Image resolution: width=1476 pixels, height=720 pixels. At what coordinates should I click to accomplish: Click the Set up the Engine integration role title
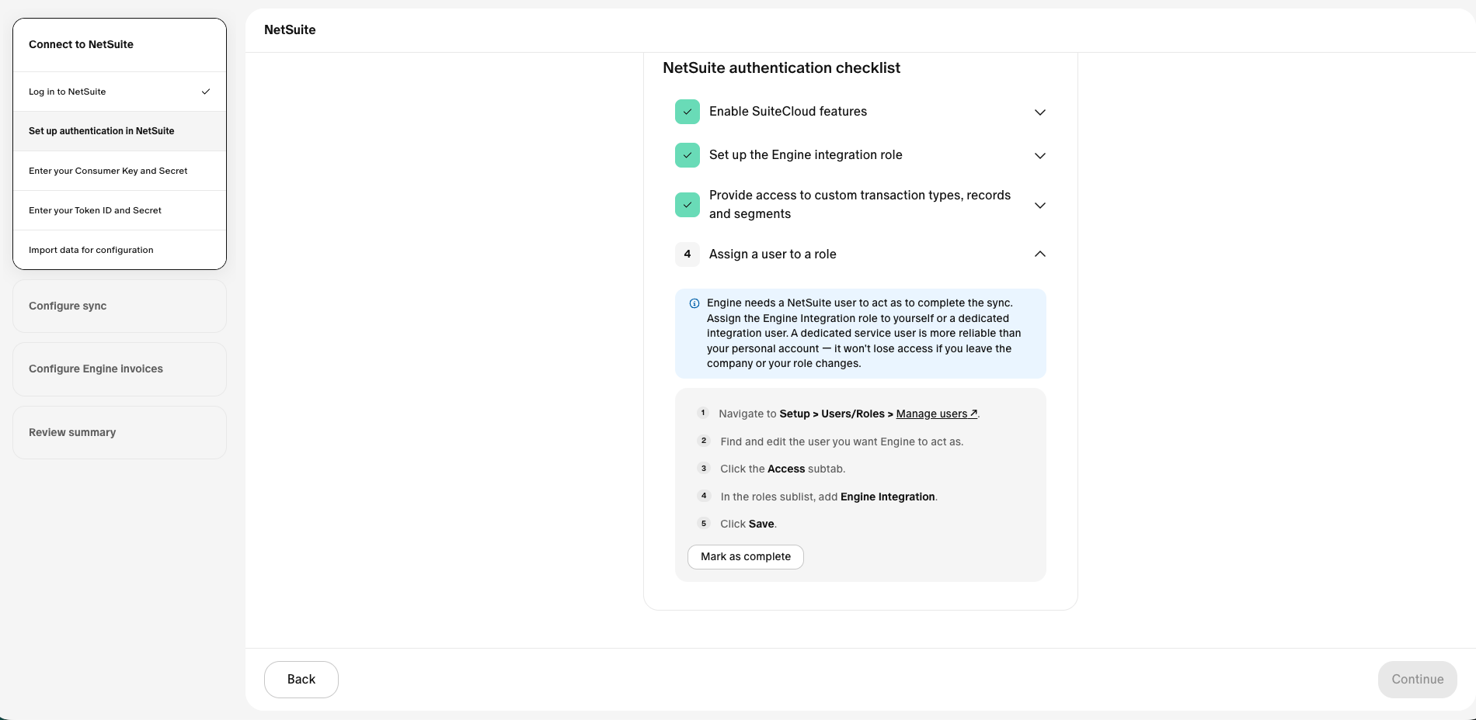[806, 155]
